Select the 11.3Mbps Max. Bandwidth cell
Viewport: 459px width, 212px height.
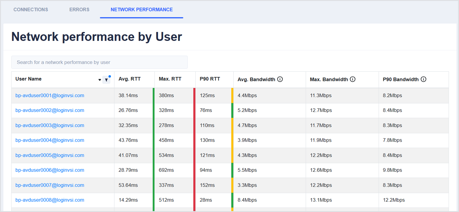342,95
